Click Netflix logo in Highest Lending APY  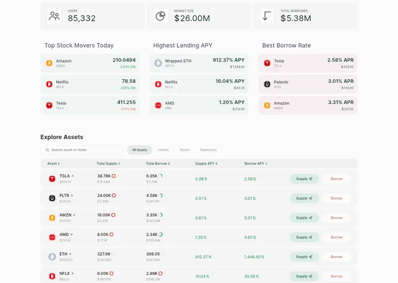(x=158, y=84)
